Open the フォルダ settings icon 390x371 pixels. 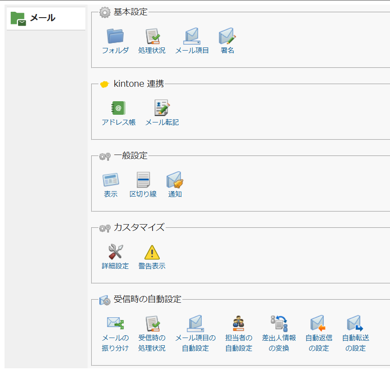115,36
